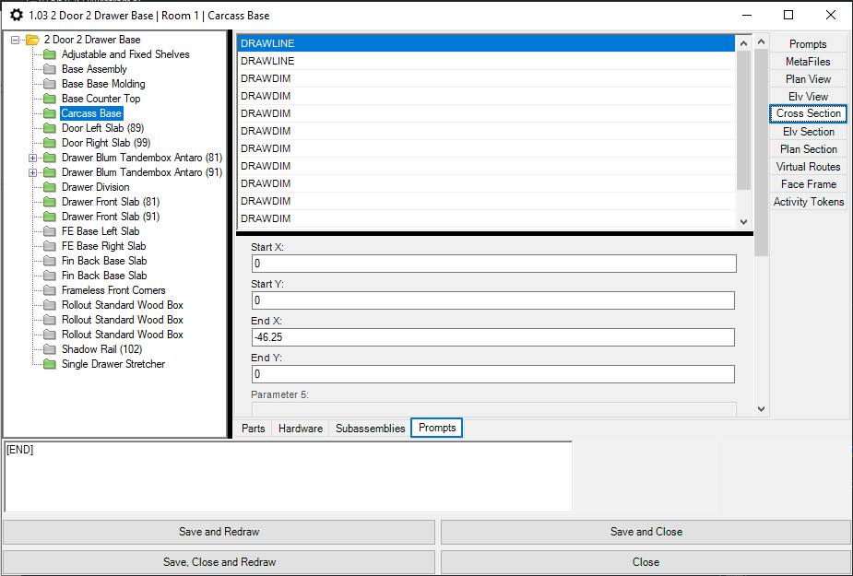Click the folder icon beside Drawer Blum Tandembox Antaro (81)
This screenshot has width=853, height=576.
(50, 158)
